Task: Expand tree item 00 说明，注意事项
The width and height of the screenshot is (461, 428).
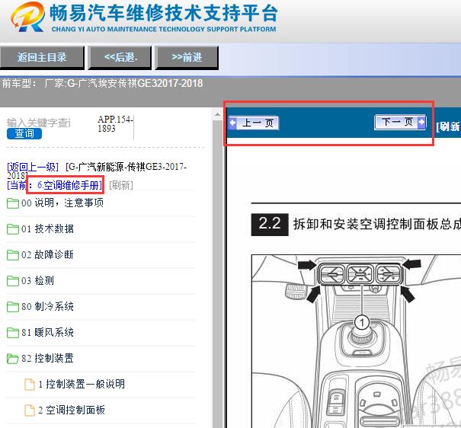Action: tap(62, 203)
